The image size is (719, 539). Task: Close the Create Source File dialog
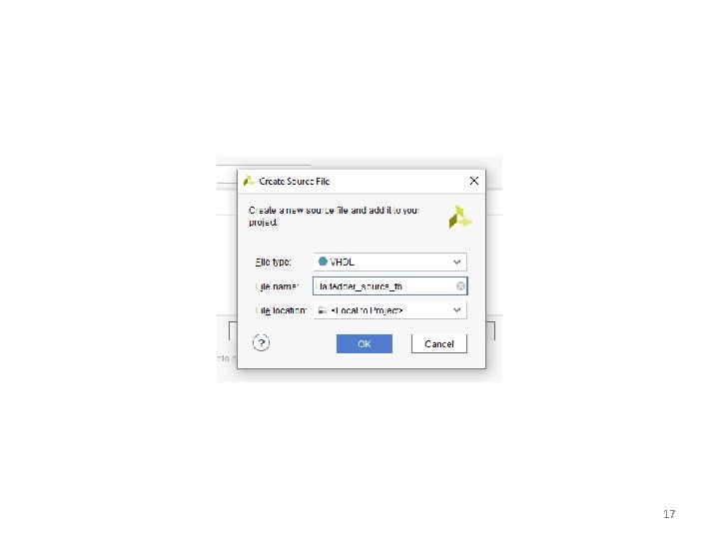click(x=474, y=181)
